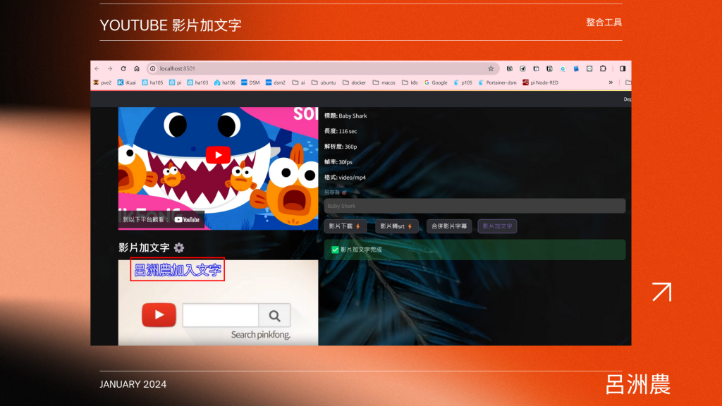Viewport: 722px width, 406px height.
Task: Open the Extensions puzzle icon
Action: tap(603, 68)
